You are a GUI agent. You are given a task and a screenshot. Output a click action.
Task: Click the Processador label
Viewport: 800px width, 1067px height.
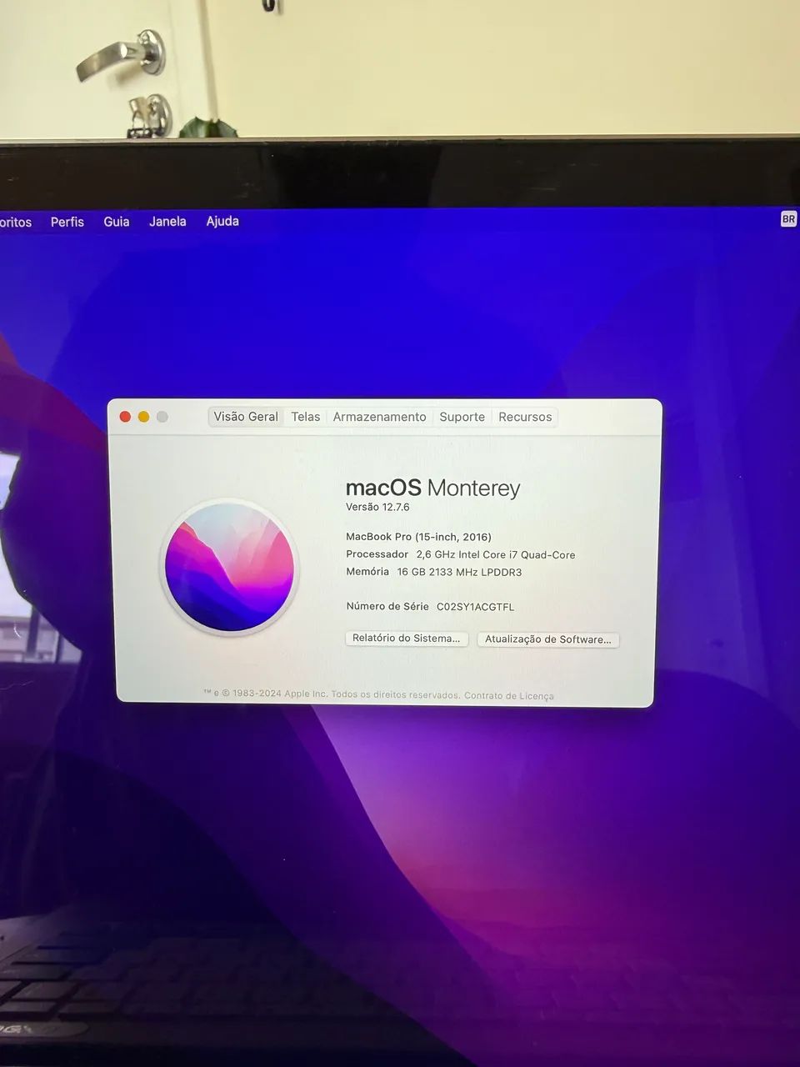pos(377,554)
